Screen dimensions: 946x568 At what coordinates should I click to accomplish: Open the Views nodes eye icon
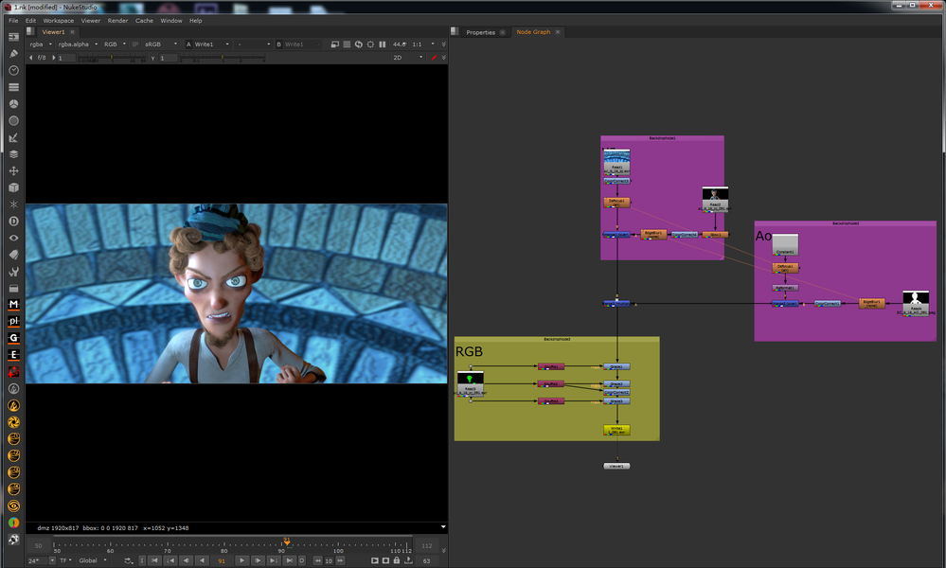coord(13,239)
